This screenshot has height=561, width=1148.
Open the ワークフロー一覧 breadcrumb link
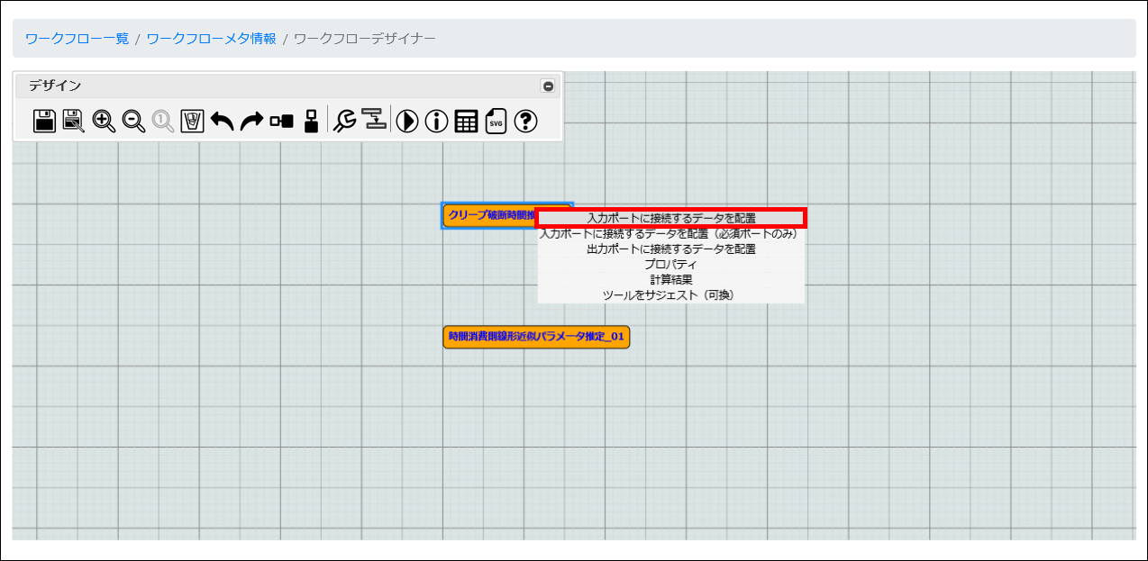pyautogui.click(x=77, y=39)
